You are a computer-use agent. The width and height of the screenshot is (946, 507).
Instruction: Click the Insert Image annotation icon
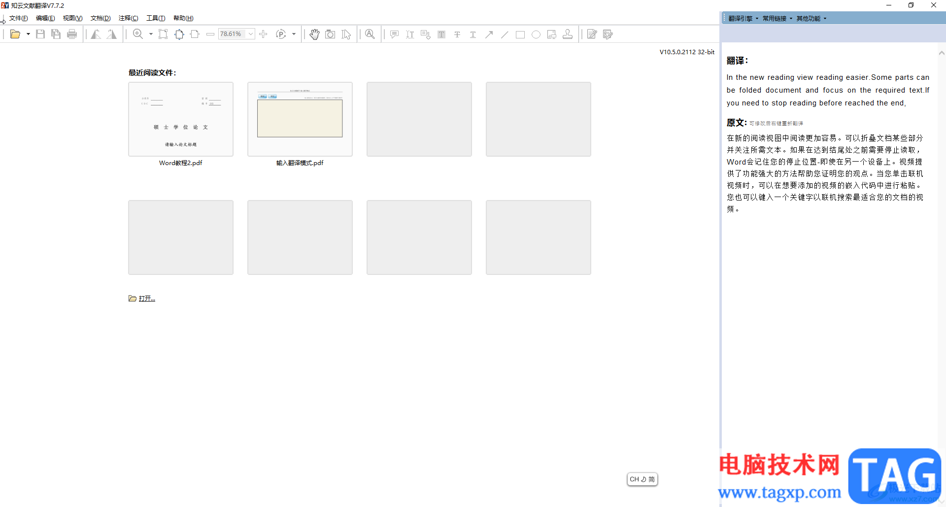(x=552, y=34)
